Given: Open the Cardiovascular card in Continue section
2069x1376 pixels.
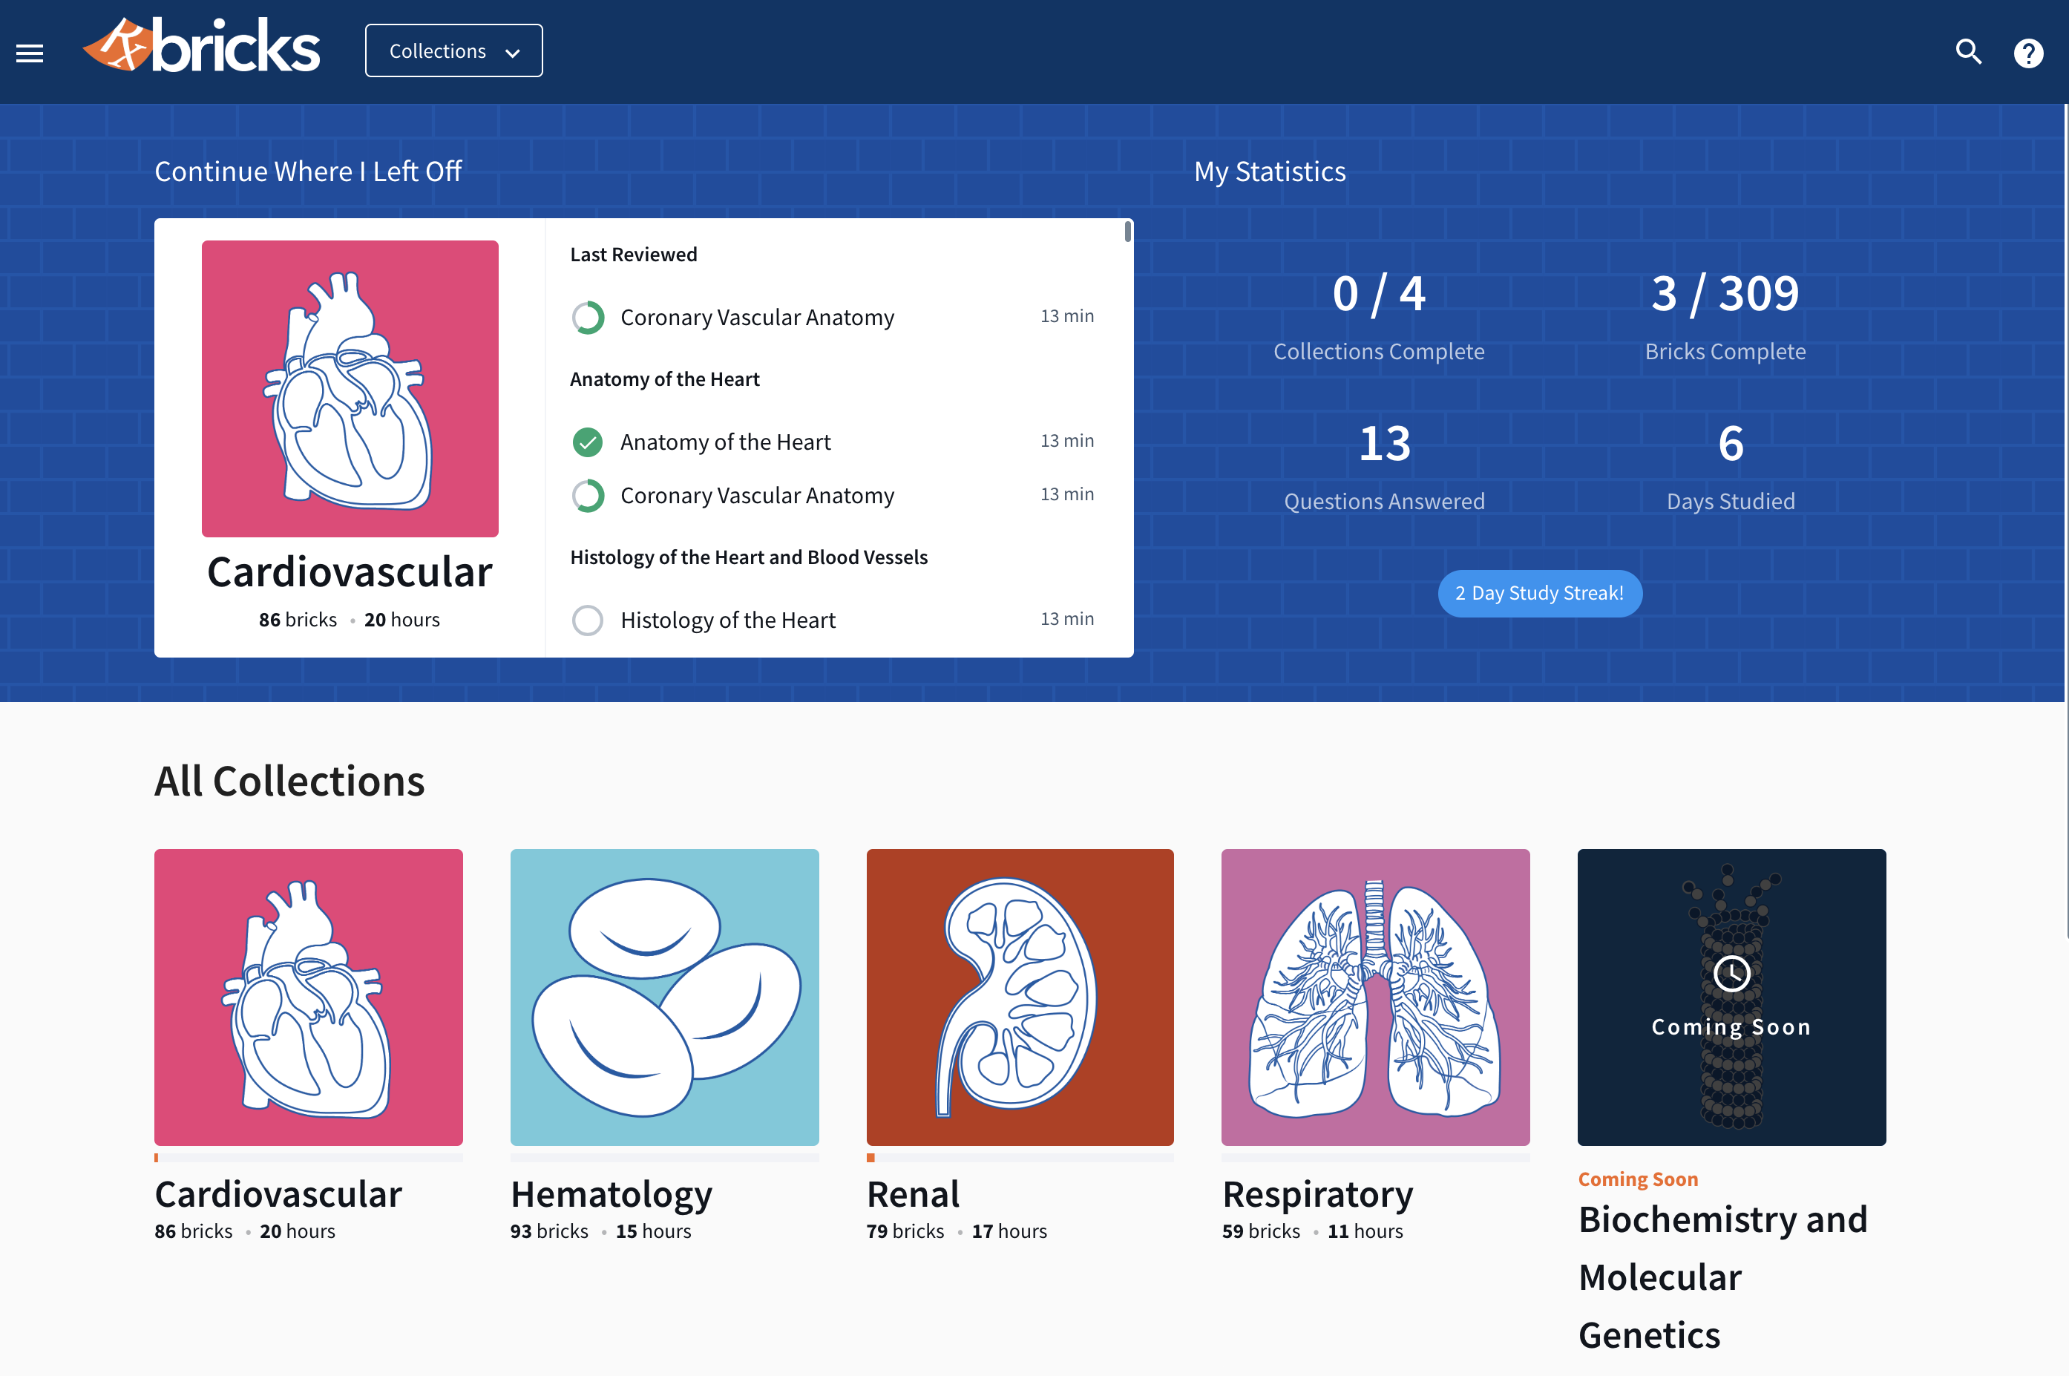Looking at the screenshot, I should click(x=350, y=437).
